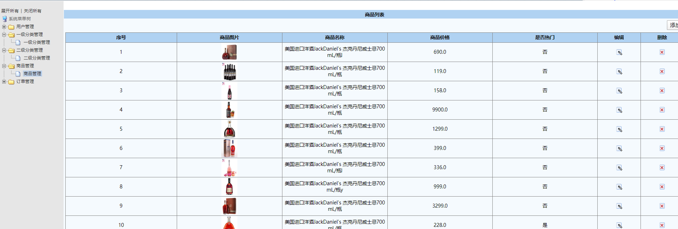Screen dimensions: 678x229
Task: Delete product row 3 with the red X
Action: (662, 90)
